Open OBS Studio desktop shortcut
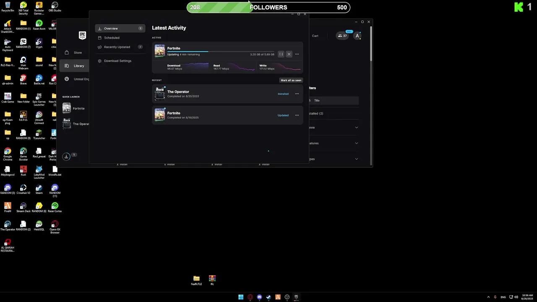Viewport: 537px width, 302px height. (x=55, y=7)
